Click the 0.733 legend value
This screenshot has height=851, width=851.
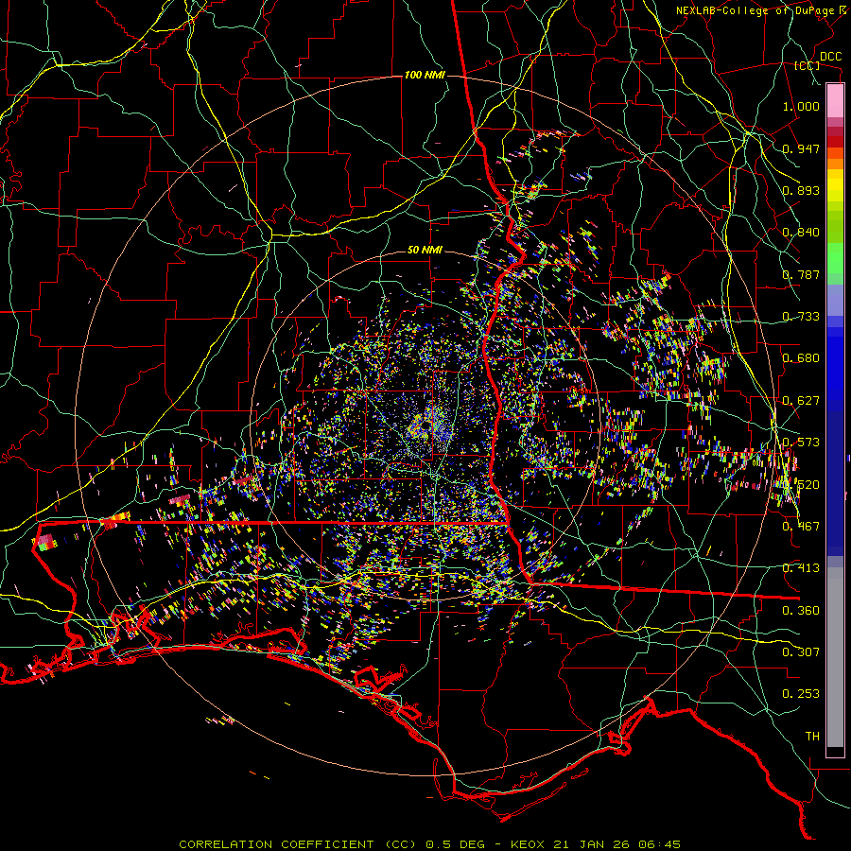(x=801, y=317)
